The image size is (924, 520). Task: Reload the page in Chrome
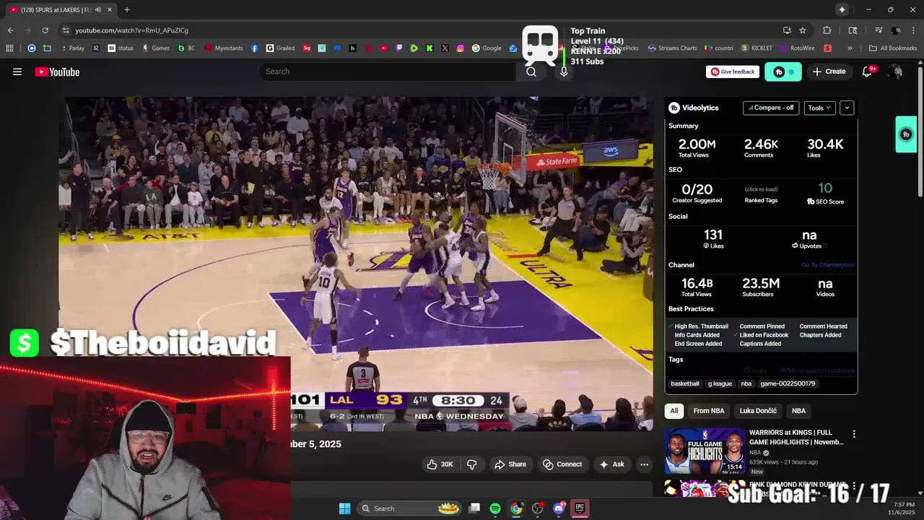pos(45,30)
